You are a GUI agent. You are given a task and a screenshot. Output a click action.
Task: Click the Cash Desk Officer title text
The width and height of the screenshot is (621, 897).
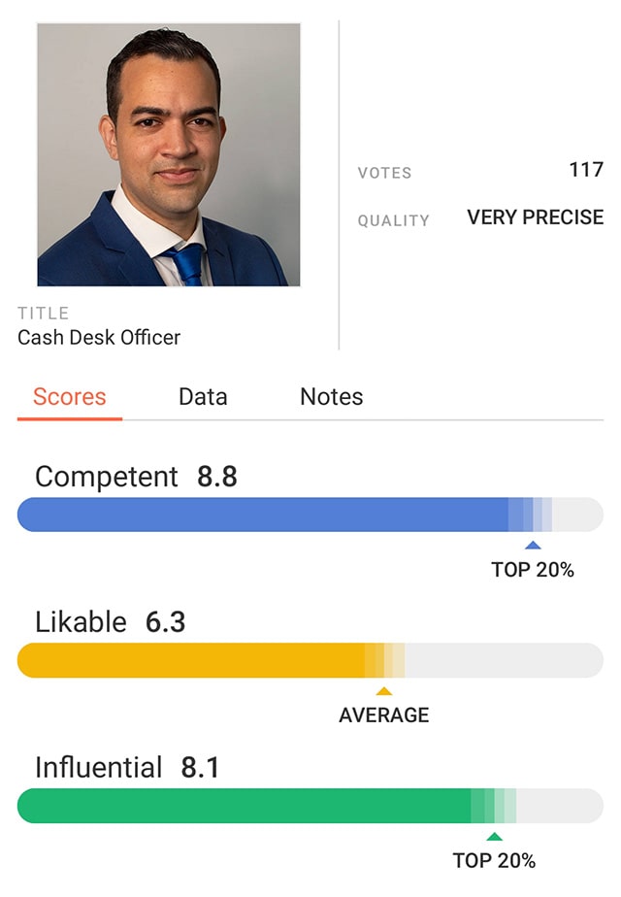click(x=99, y=338)
